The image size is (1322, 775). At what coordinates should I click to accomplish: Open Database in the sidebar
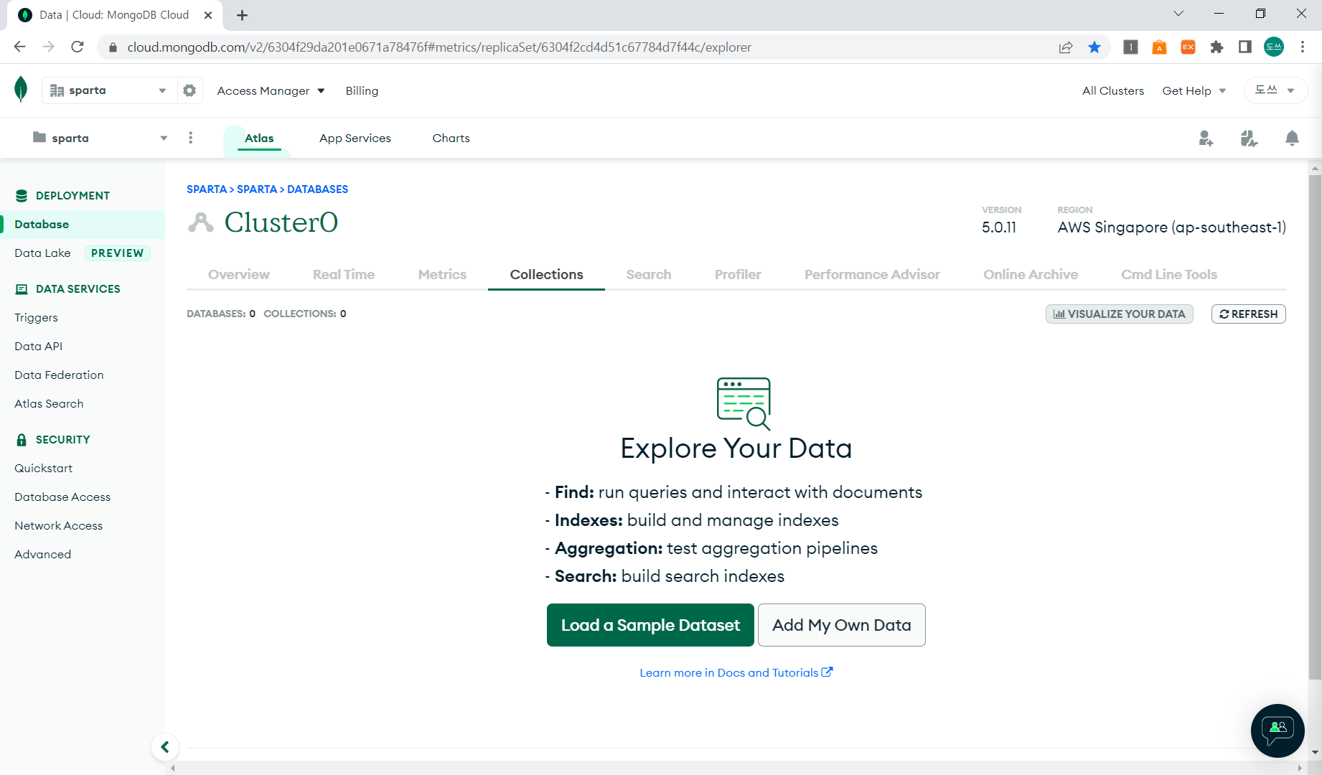[83, 224]
